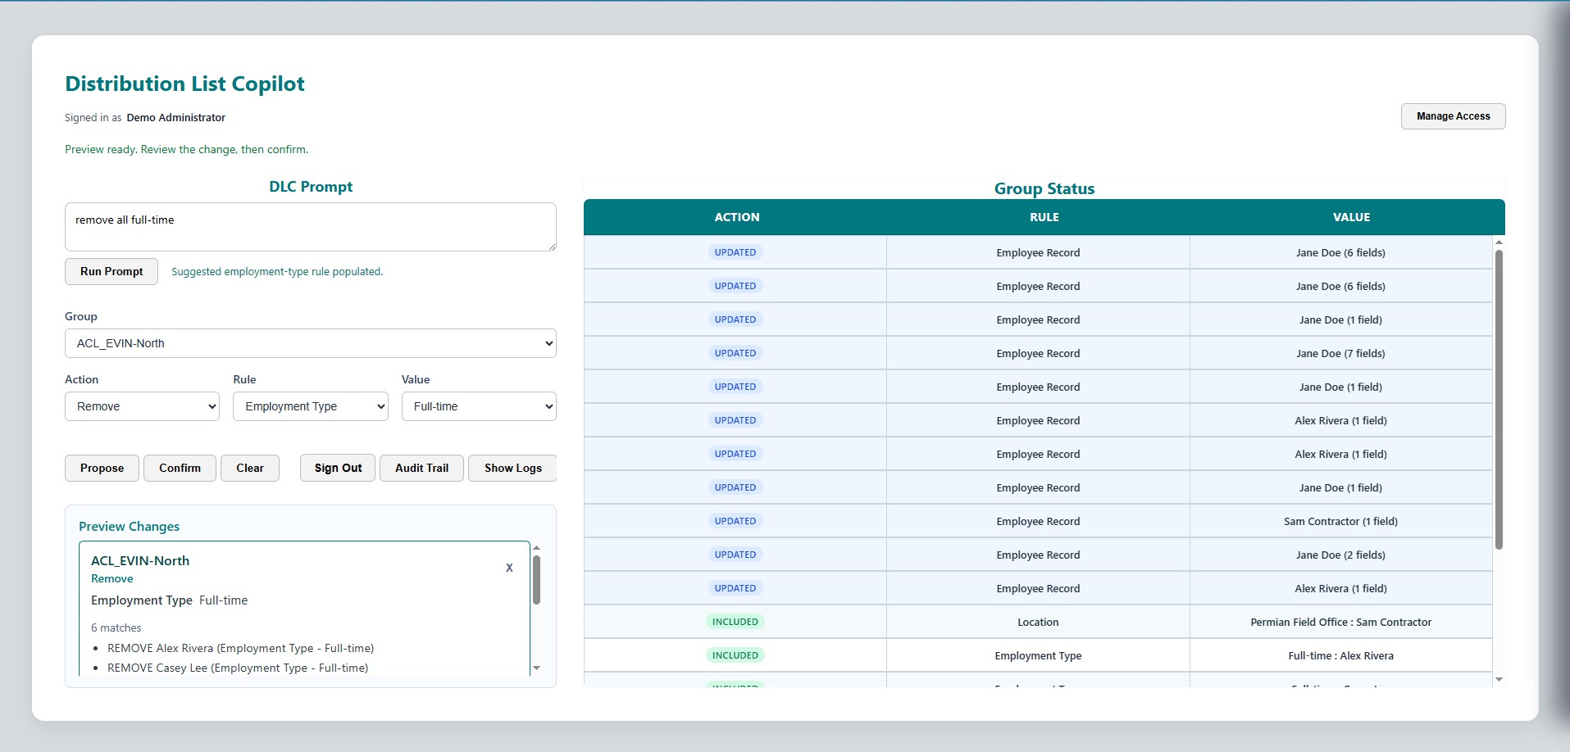Click the Run Prompt button
Screen dimensions: 1570x752
click(111, 270)
